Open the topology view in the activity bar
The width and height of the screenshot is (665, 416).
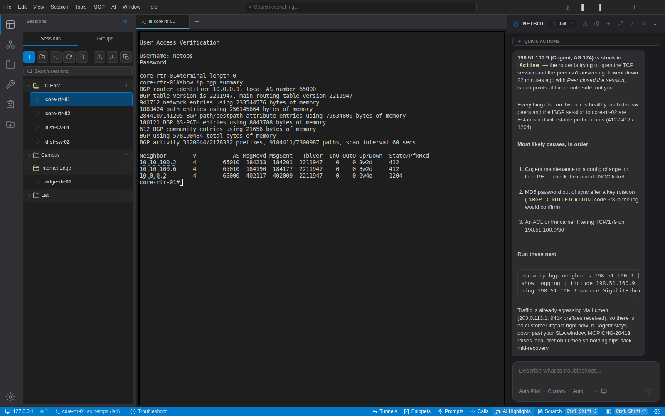click(x=10, y=45)
